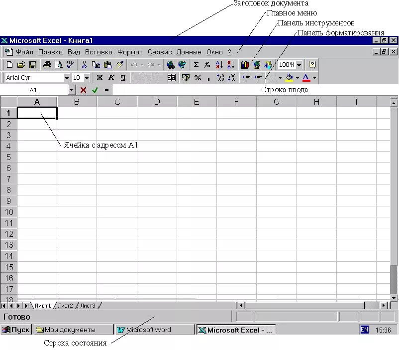
Task: Select column D header
Action: tap(157, 102)
